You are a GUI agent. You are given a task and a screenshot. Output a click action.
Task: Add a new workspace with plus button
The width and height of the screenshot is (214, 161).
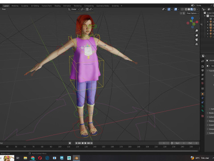click(x=121, y=6)
